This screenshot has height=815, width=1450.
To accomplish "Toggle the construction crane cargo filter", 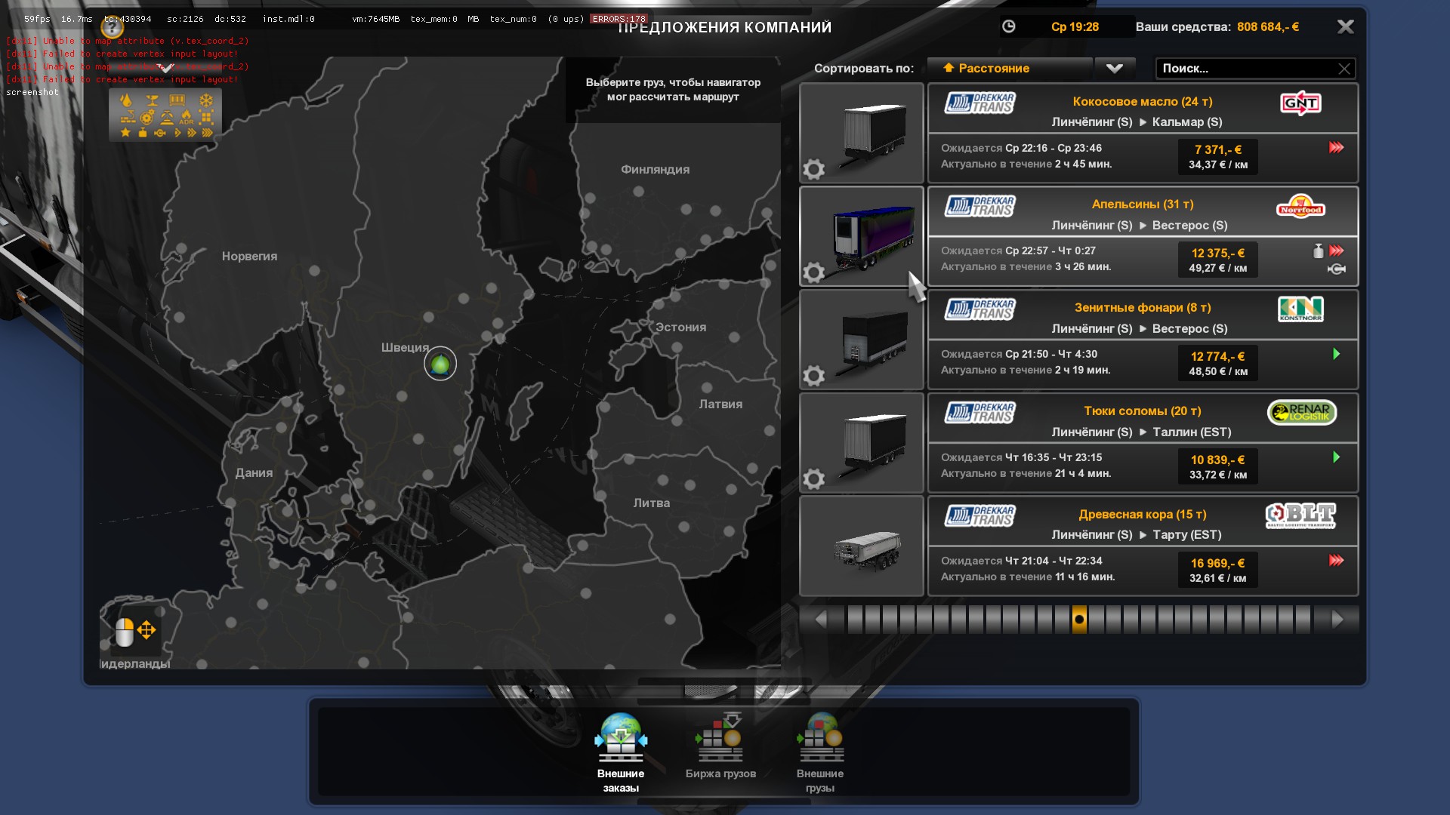I will pyautogui.click(x=128, y=117).
